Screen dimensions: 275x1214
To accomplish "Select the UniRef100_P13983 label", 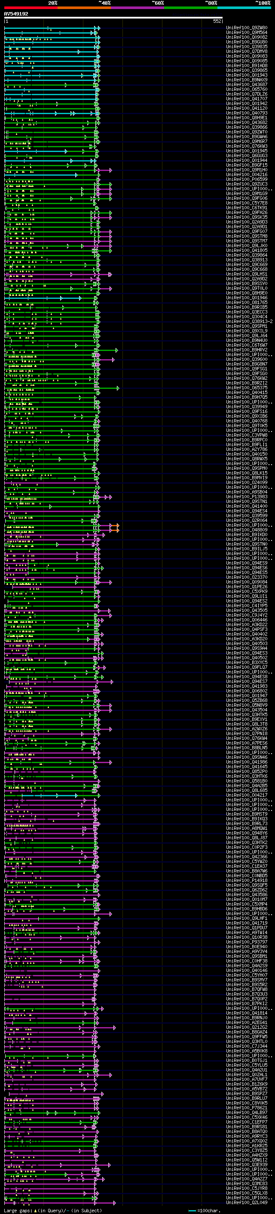I will pos(247,497).
